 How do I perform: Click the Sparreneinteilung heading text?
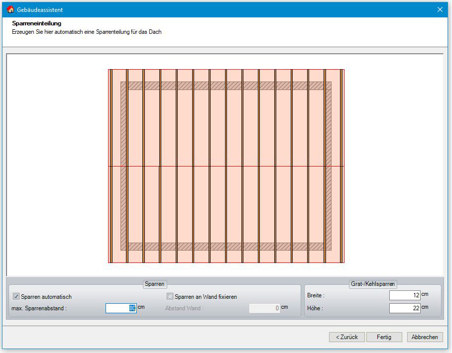[36, 23]
